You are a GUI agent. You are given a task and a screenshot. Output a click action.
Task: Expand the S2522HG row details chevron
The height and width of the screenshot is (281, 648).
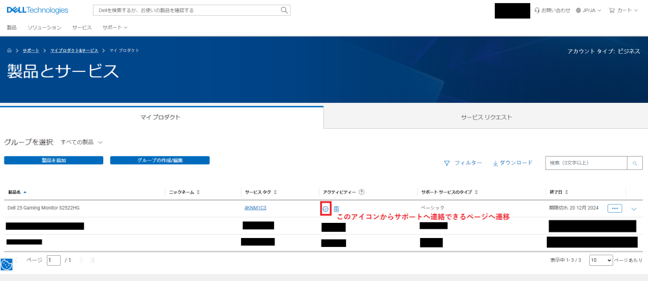tap(634, 208)
